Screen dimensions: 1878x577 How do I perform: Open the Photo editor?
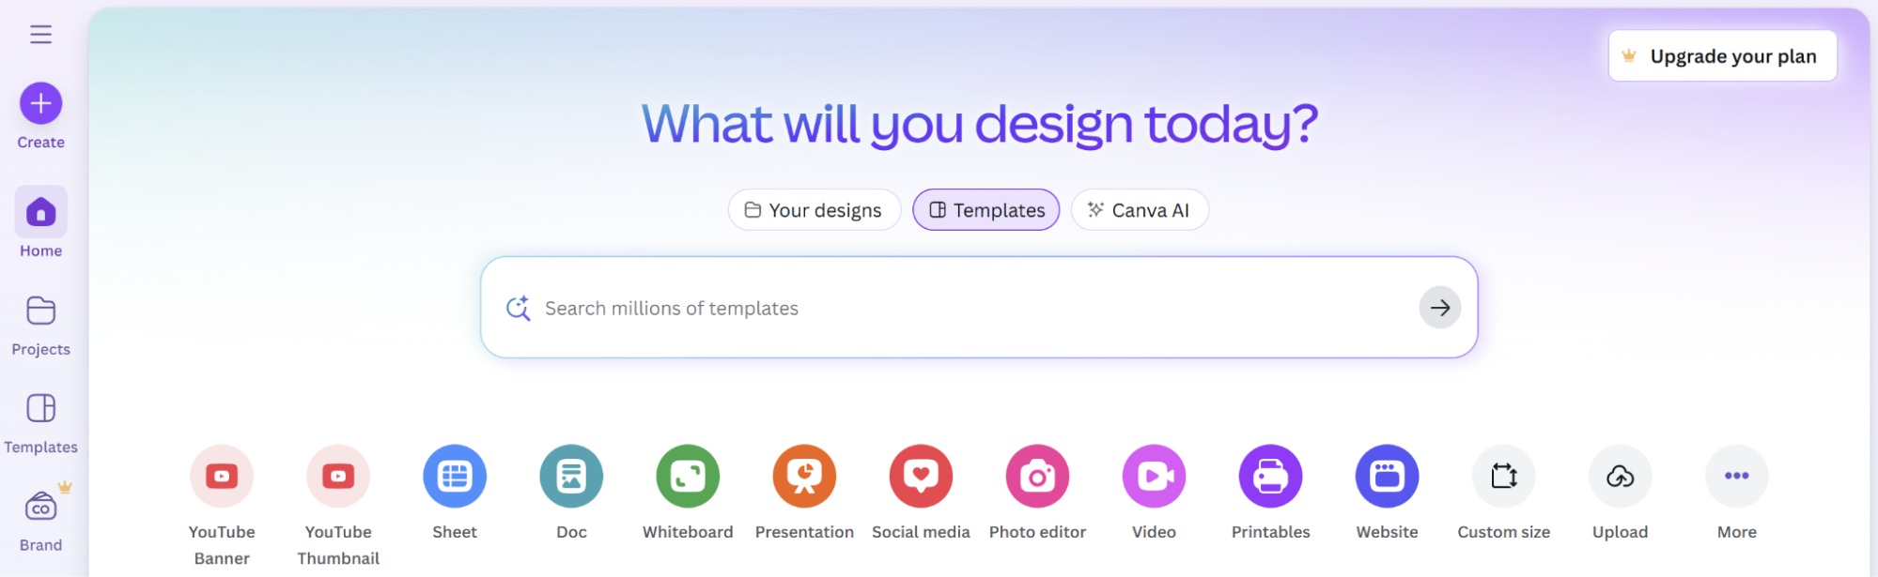click(x=1037, y=477)
